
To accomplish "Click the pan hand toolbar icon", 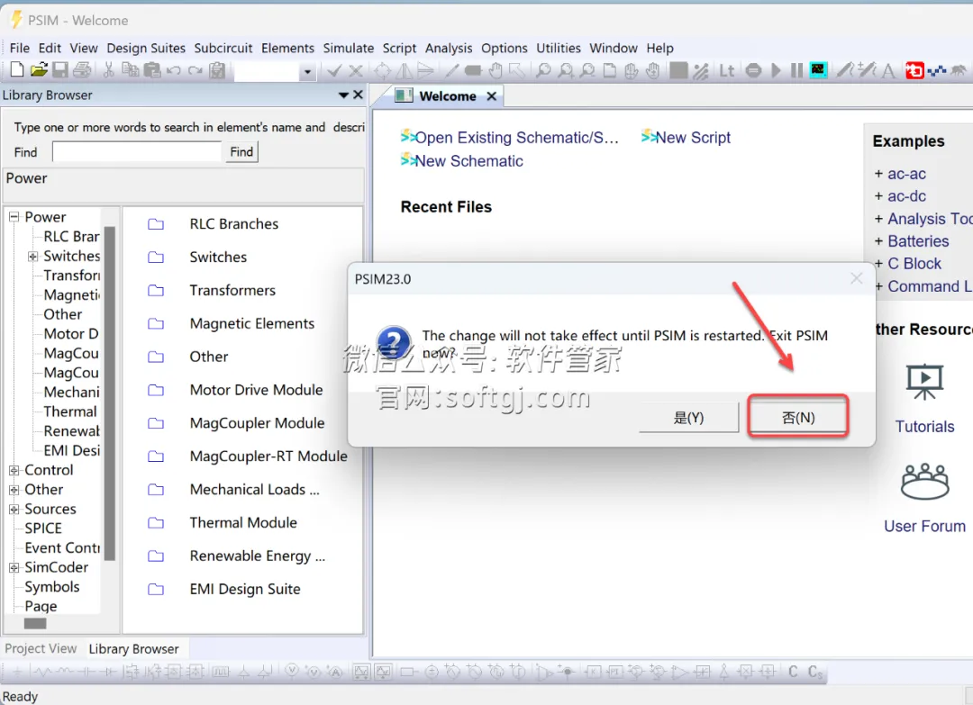I will (496, 71).
